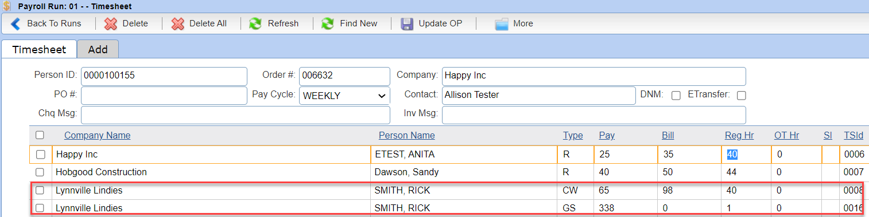Click the Find New icon
The width and height of the screenshot is (869, 217).
(328, 23)
